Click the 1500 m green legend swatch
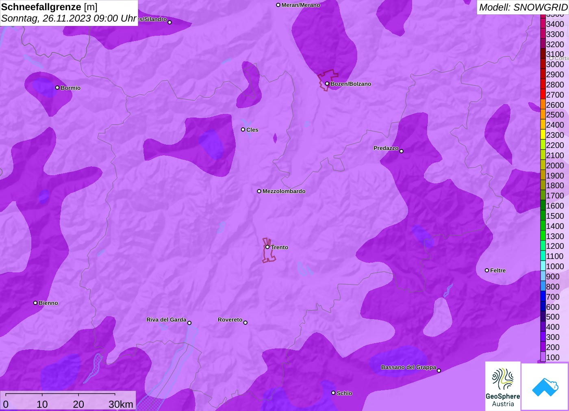This screenshot has width=569, height=411. (543, 216)
